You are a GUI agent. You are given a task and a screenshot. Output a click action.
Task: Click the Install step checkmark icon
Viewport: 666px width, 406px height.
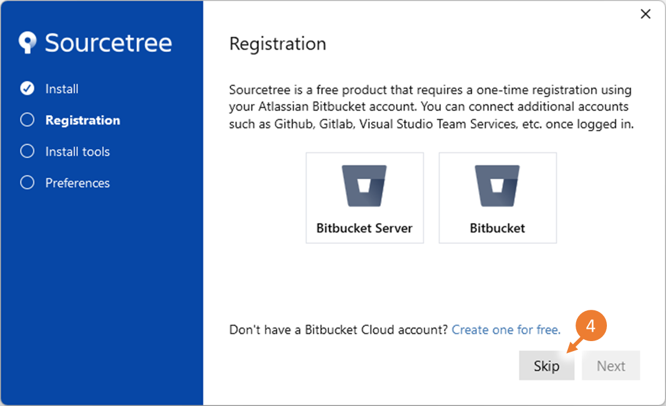(27, 89)
